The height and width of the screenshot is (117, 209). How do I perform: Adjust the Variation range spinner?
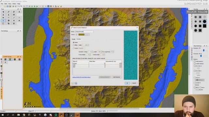tap(90, 52)
